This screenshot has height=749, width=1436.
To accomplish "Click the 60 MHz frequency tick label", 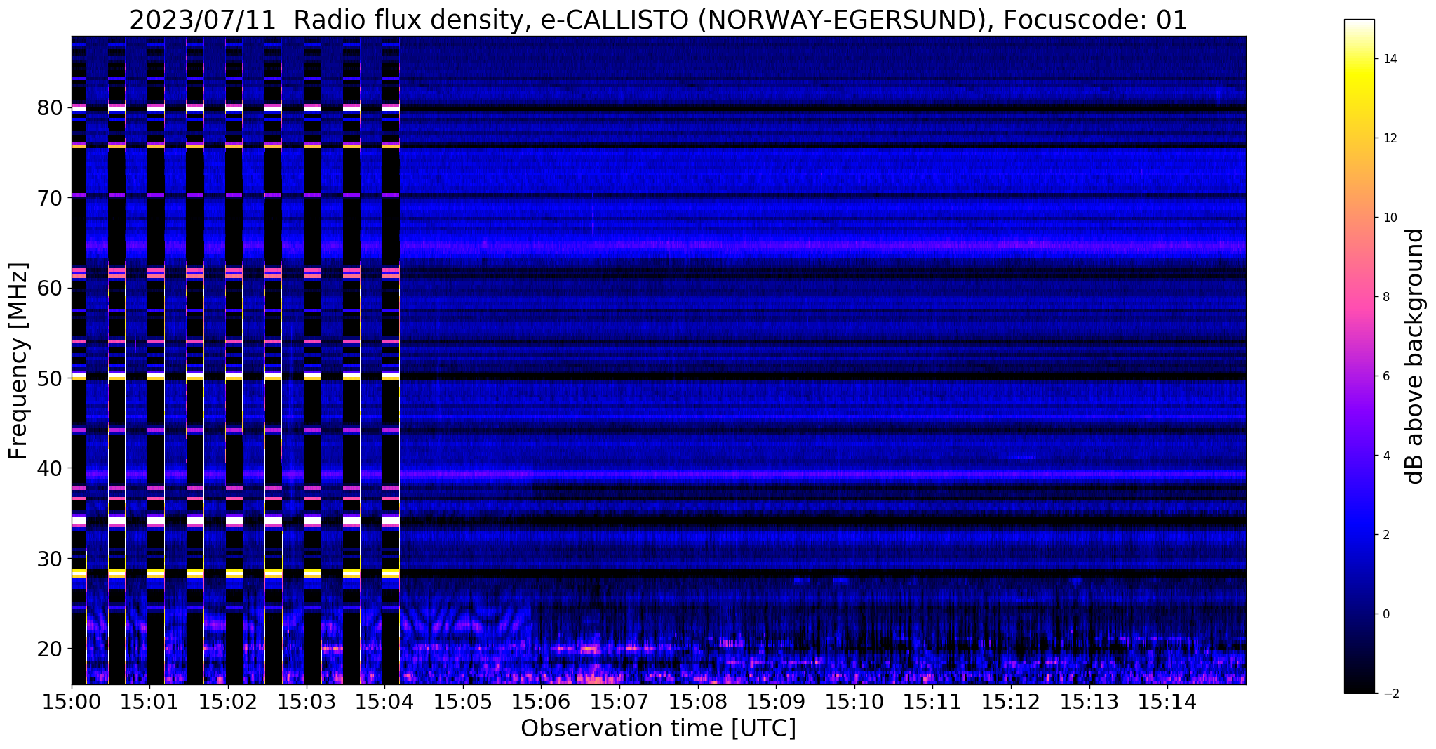I will click(49, 288).
